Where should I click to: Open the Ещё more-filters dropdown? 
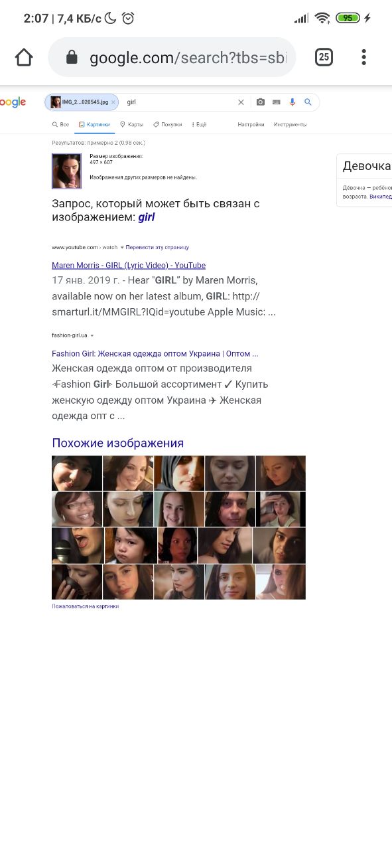(x=199, y=124)
